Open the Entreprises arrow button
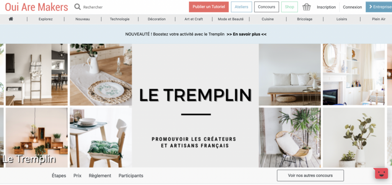 (379, 7)
